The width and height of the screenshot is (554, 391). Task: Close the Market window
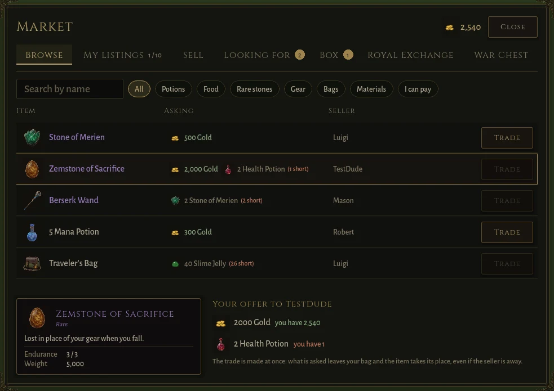pos(513,27)
